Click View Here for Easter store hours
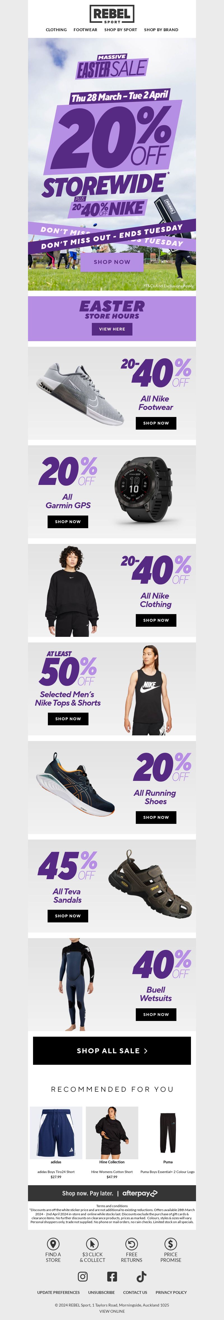 point(112,329)
